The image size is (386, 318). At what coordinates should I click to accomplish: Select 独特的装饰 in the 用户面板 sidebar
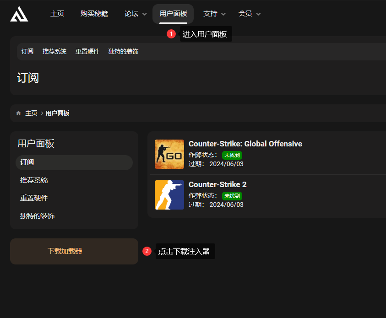[38, 216]
